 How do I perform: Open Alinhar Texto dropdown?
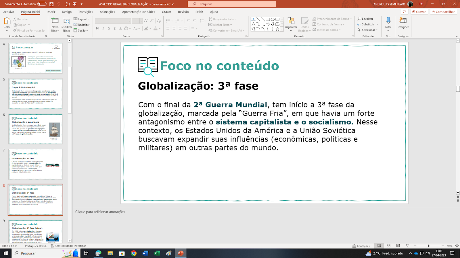pyautogui.click(x=221, y=25)
